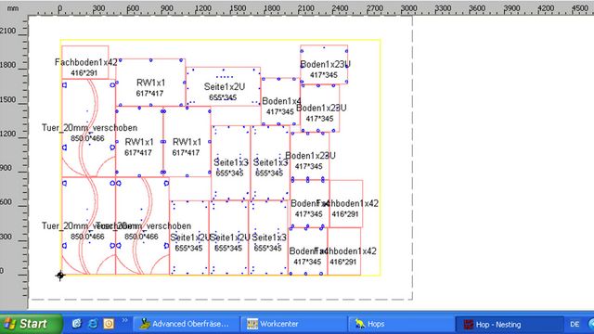Click the 1500 mark on vertical ruler
The width and height of the screenshot is (594, 334).
tap(8, 99)
